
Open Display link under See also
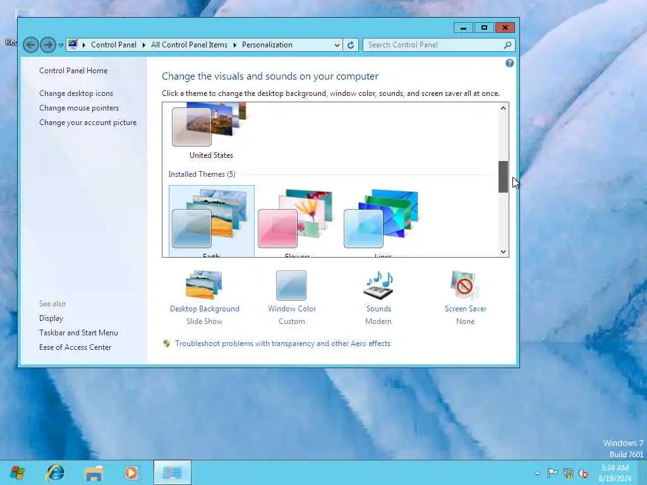click(x=51, y=318)
